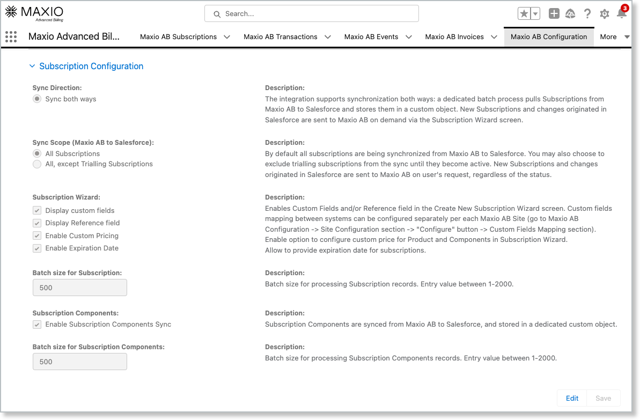The image size is (640, 420).
Task: Open the More navigation menu
Action: (614, 37)
